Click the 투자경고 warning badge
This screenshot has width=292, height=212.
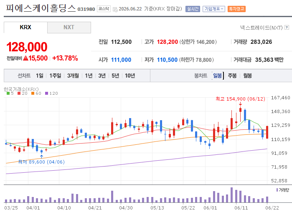tap(236, 9)
